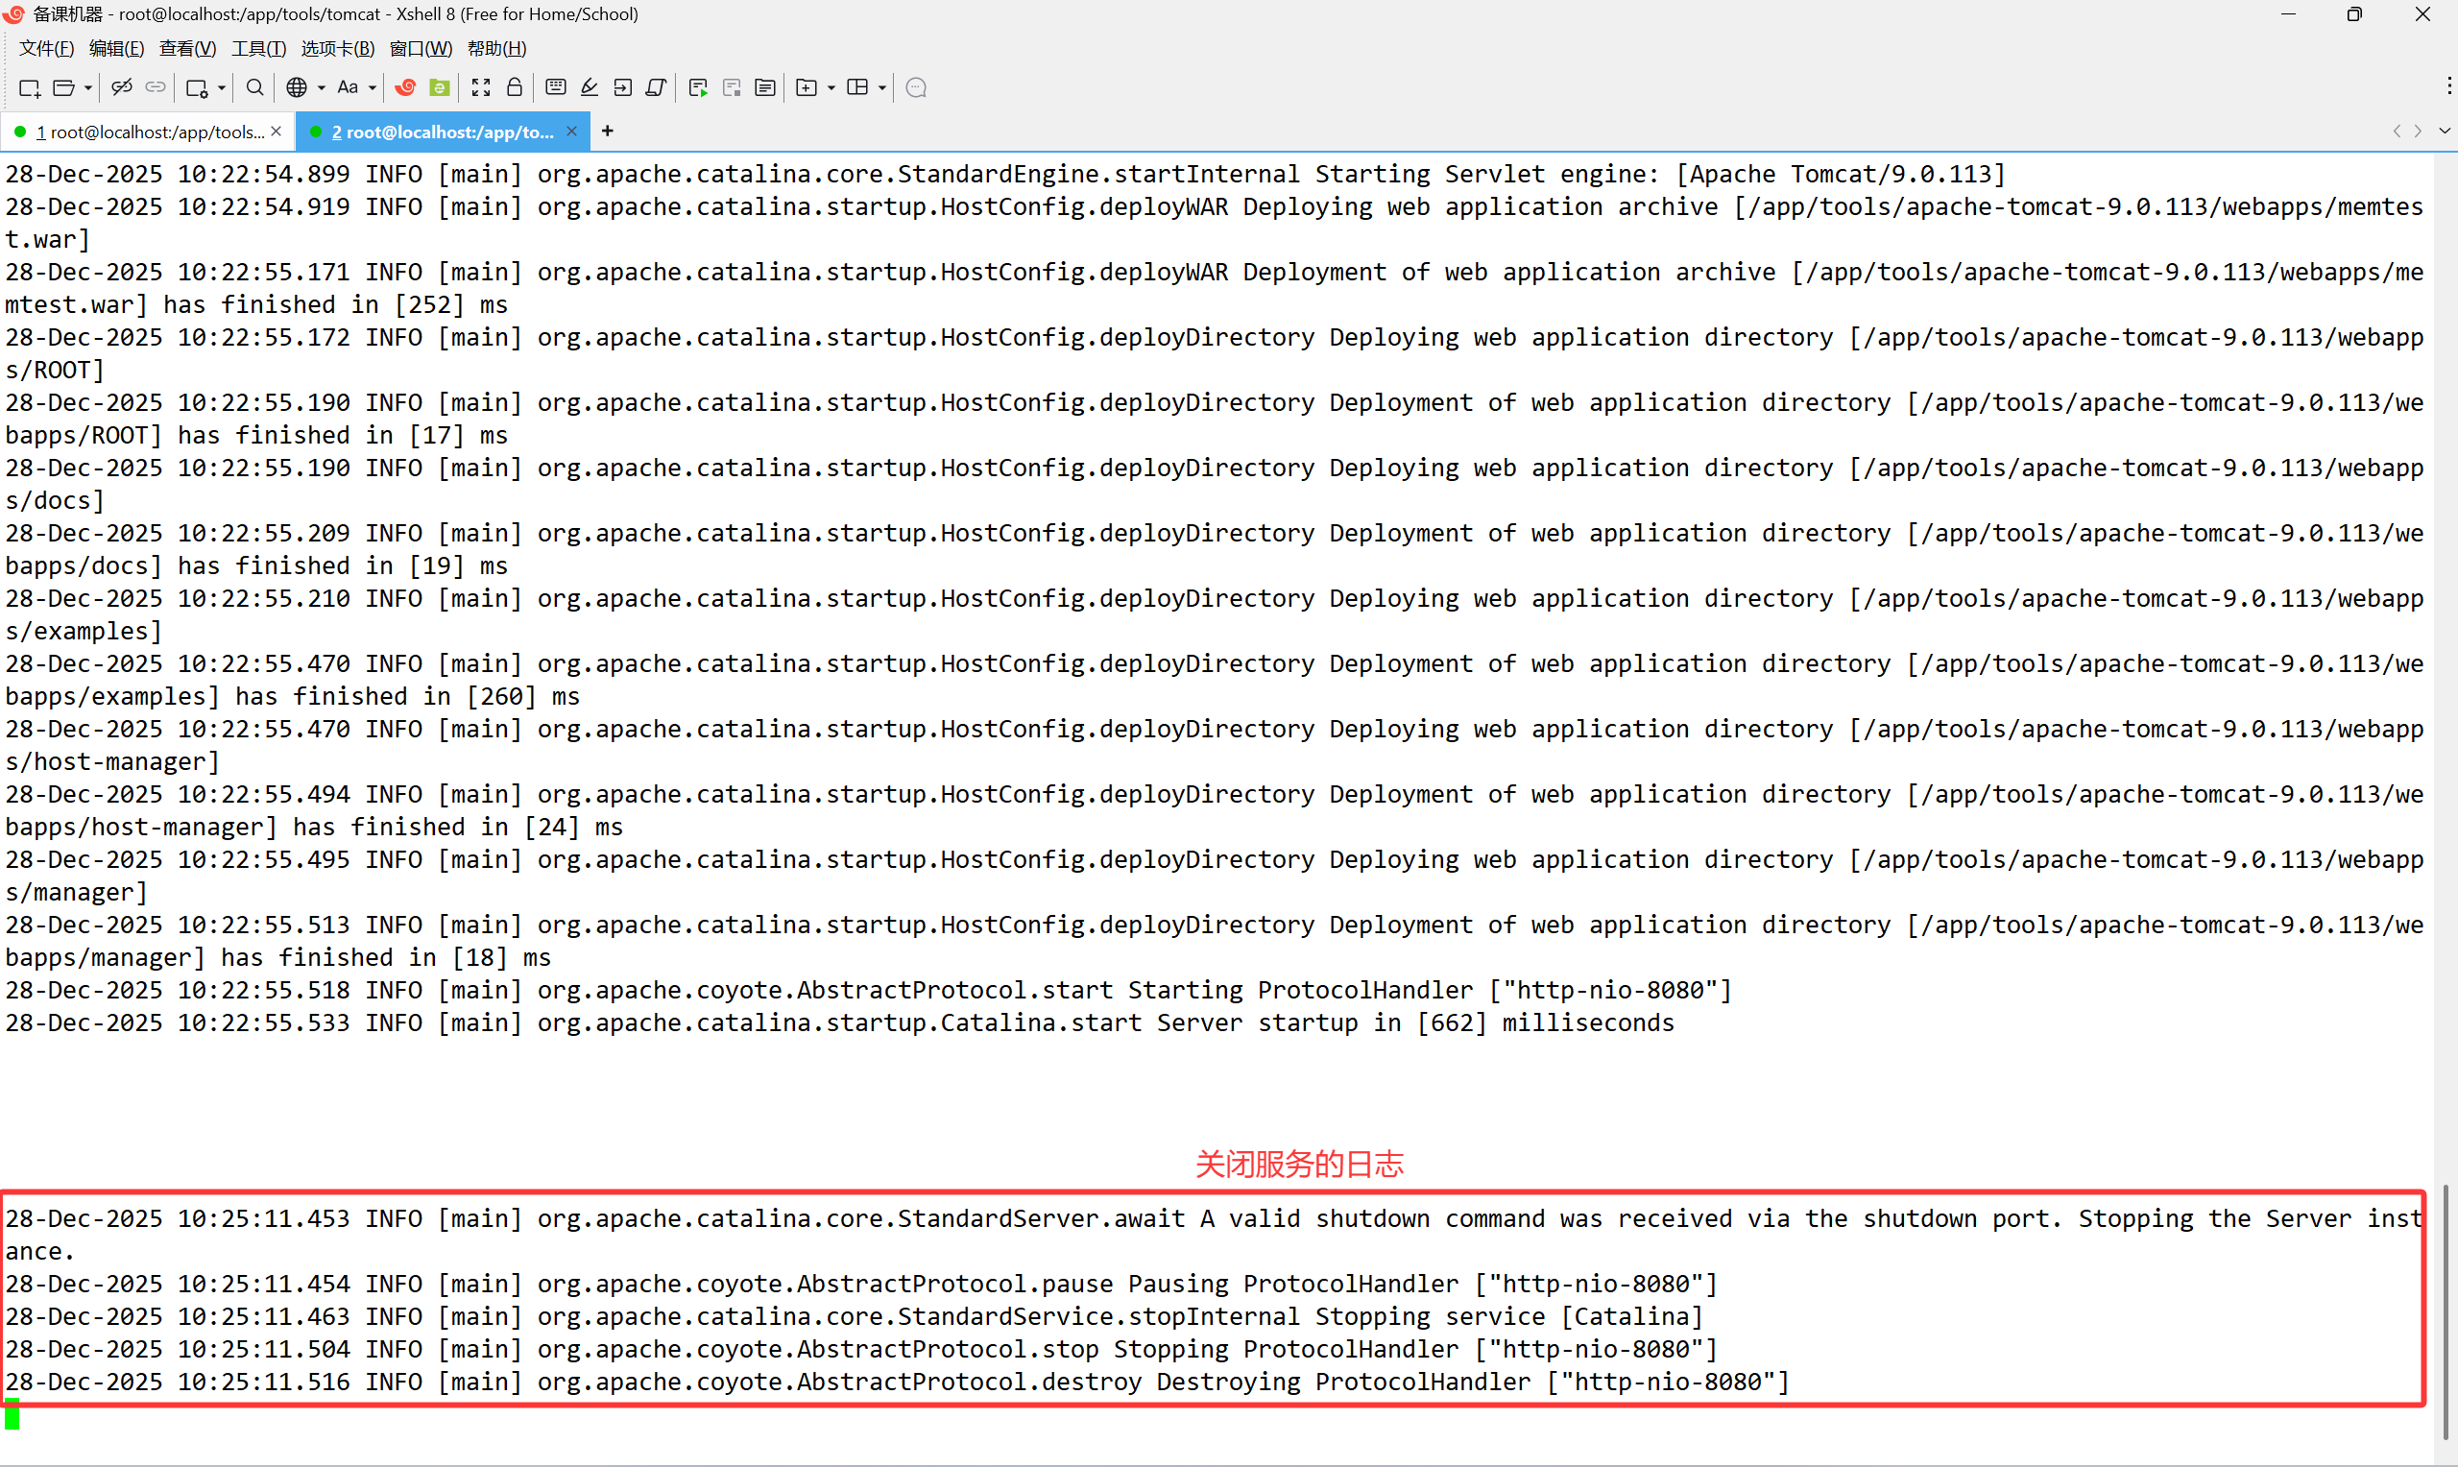Open the keyboard mapping icon

555,88
